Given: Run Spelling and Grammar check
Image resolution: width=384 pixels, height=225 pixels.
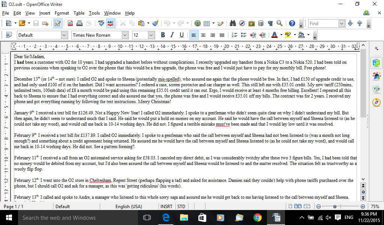Looking at the screenshot, I should coord(101,23).
